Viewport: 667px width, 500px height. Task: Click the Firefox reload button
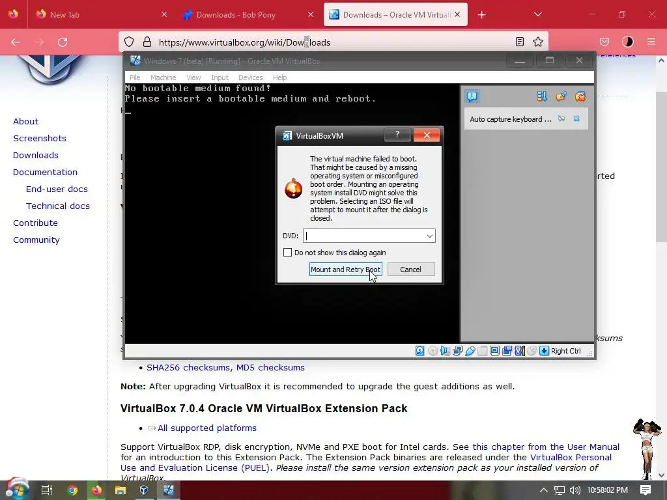[x=63, y=42]
